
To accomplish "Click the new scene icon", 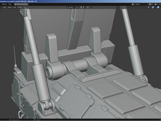I will click(150, 4).
